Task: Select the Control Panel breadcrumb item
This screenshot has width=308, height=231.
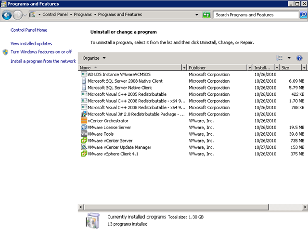Action: [x=56, y=15]
